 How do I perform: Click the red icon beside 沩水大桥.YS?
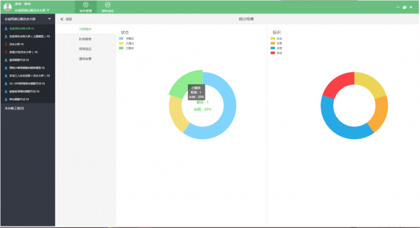[6, 44]
